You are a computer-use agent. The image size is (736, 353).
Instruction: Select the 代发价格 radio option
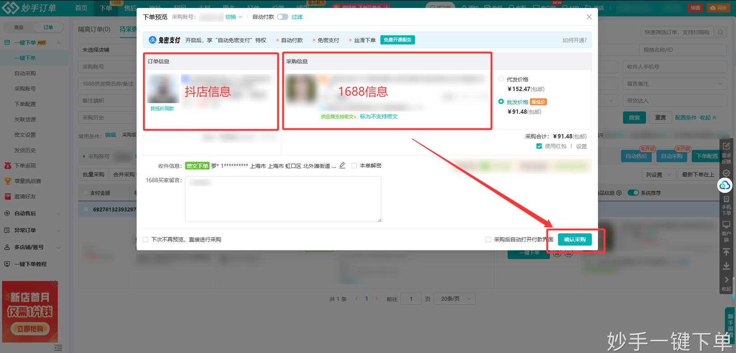[x=501, y=79]
